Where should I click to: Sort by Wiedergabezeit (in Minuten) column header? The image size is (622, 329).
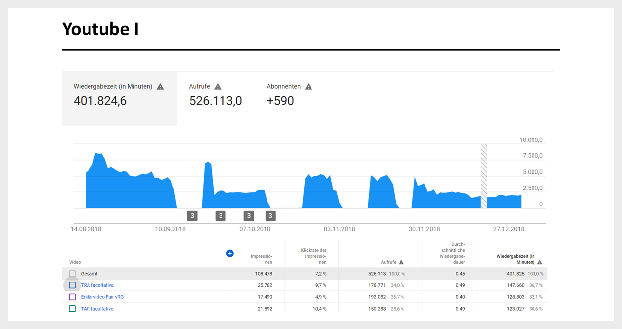coord(516,259)
